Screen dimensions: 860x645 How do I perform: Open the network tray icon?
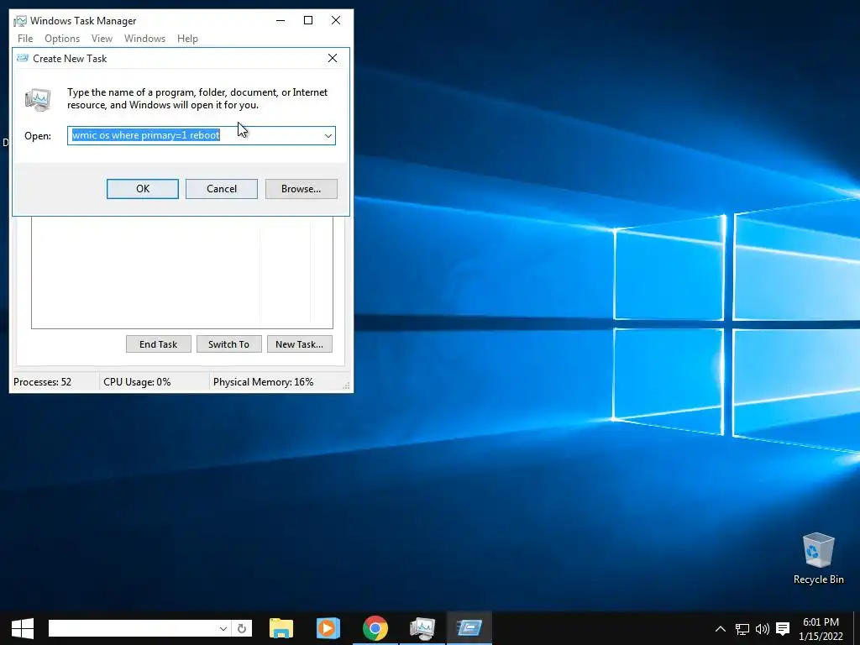tap(742, 628)
